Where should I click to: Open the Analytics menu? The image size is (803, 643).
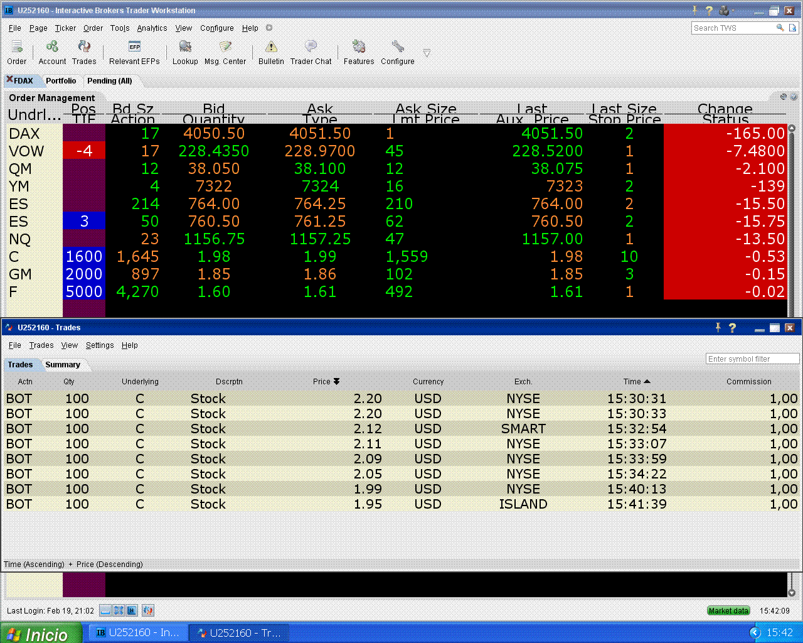tap(152, 28)
